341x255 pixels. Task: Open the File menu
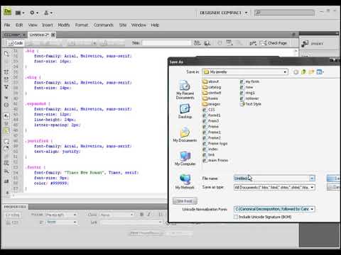(x=7, y=25)
